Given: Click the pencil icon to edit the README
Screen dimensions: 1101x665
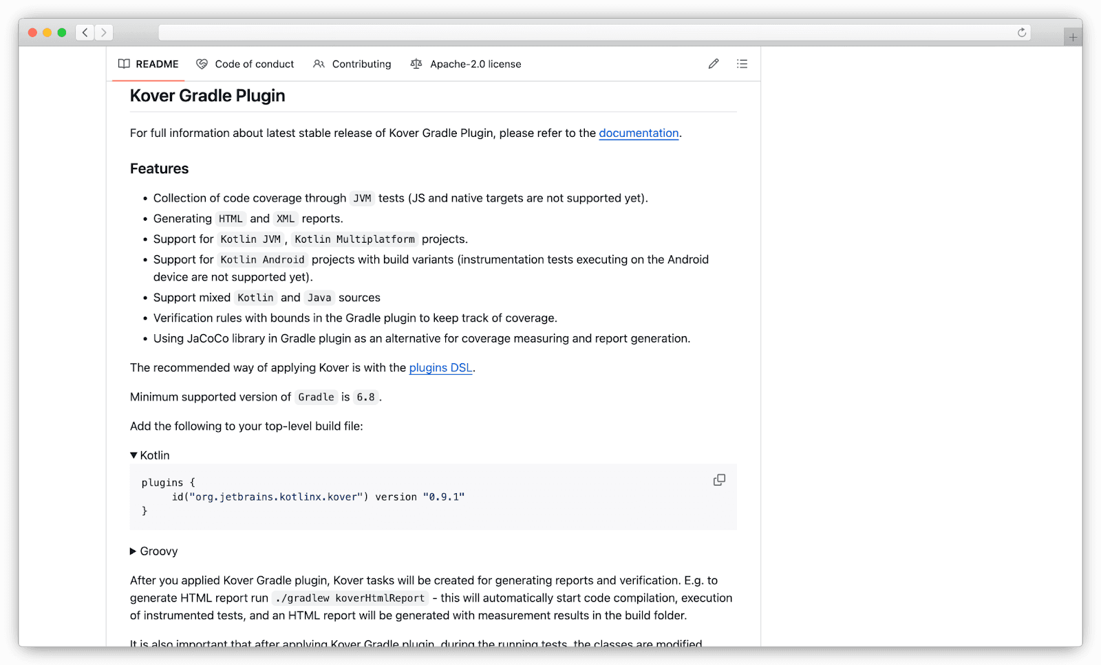Looking at the screenshot, I should [x=713, y=63].
